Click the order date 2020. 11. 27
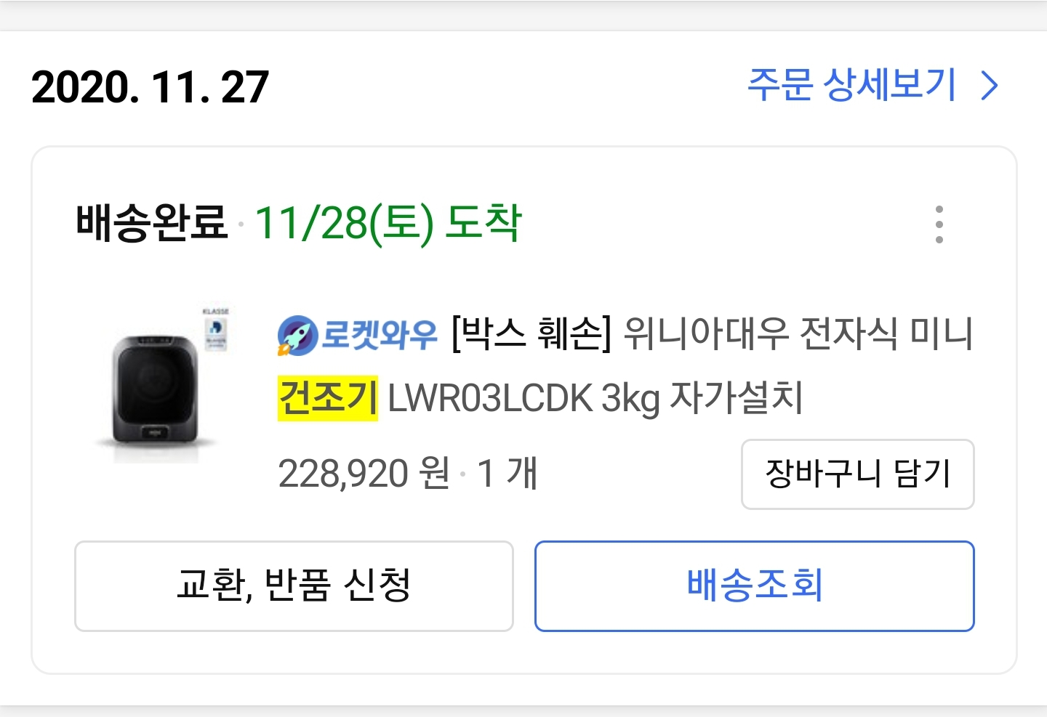 click(151, 87)
